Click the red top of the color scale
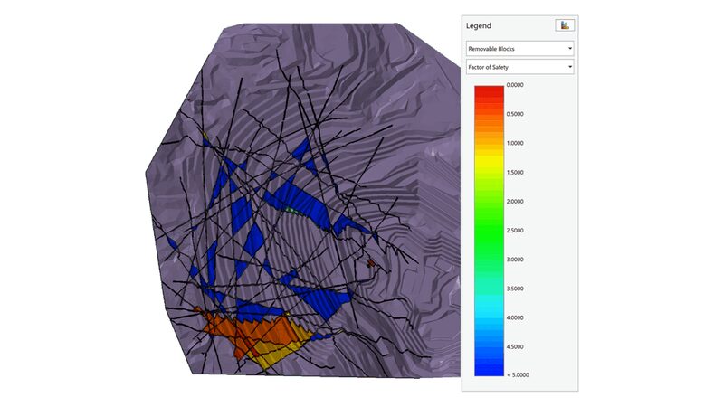The width and height of the screenshot is (724, 407). coord(489,92)
